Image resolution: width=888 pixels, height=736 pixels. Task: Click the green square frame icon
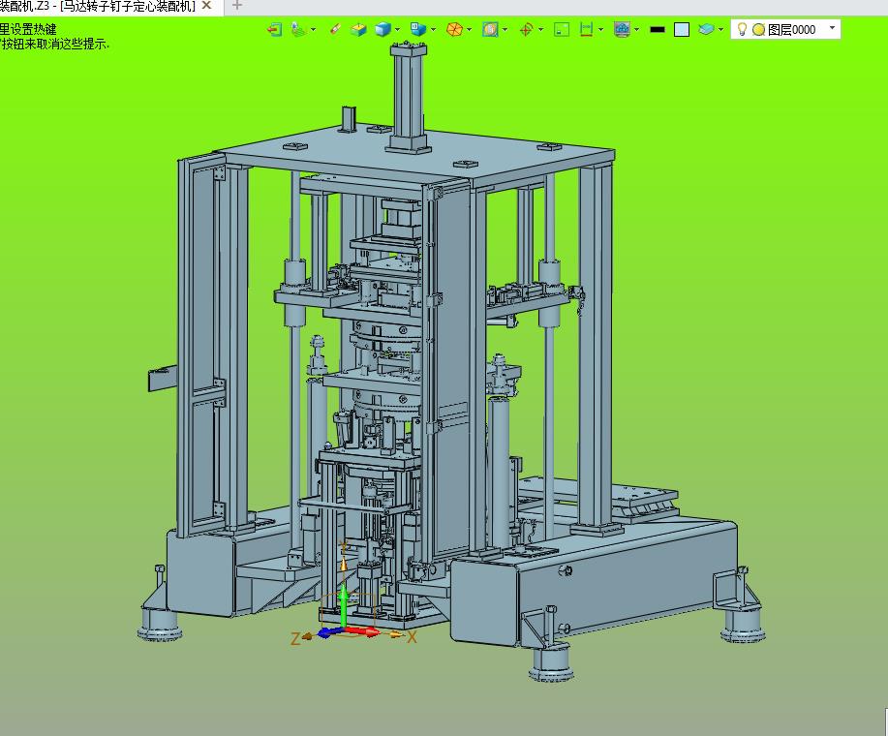(562, 29)
